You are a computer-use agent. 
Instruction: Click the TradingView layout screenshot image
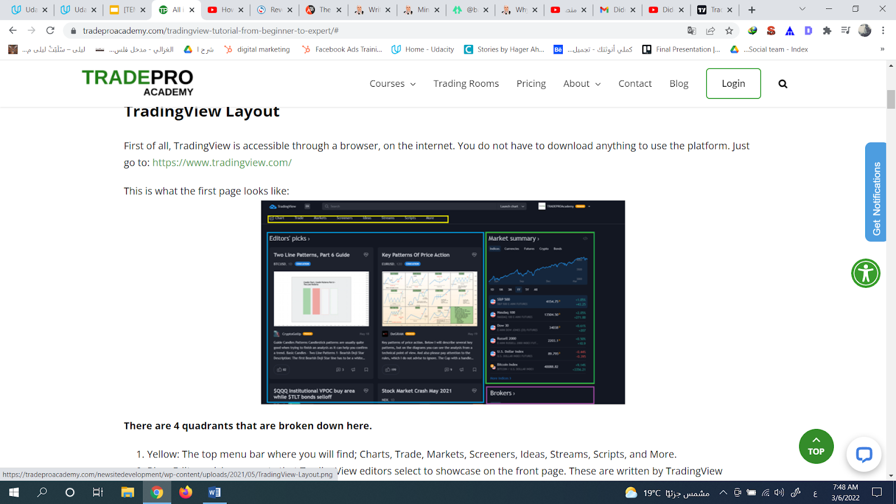point(443,302)
